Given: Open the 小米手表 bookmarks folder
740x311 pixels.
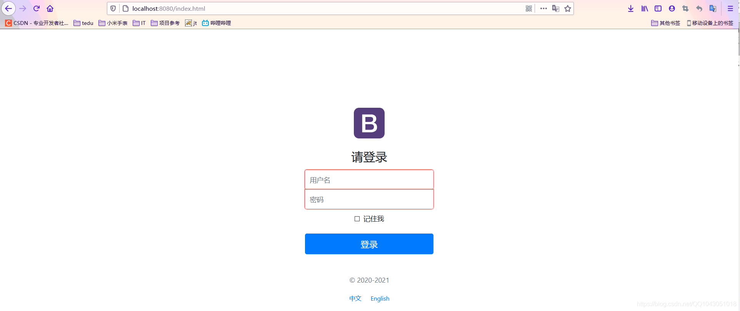Looking at the screenshot, I should (113, 23).
